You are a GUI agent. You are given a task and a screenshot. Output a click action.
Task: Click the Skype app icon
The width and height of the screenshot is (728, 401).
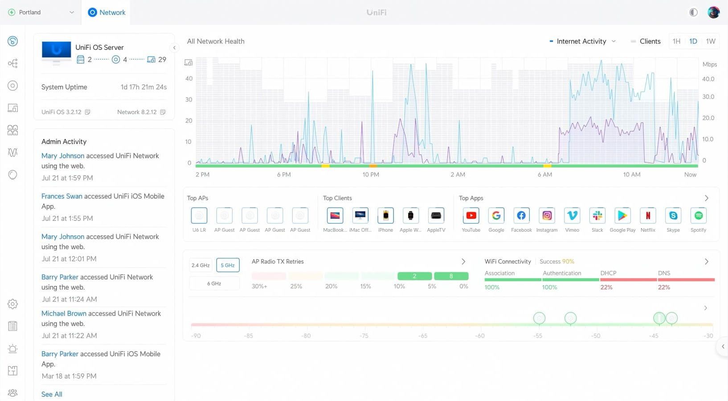pos(673,216)
